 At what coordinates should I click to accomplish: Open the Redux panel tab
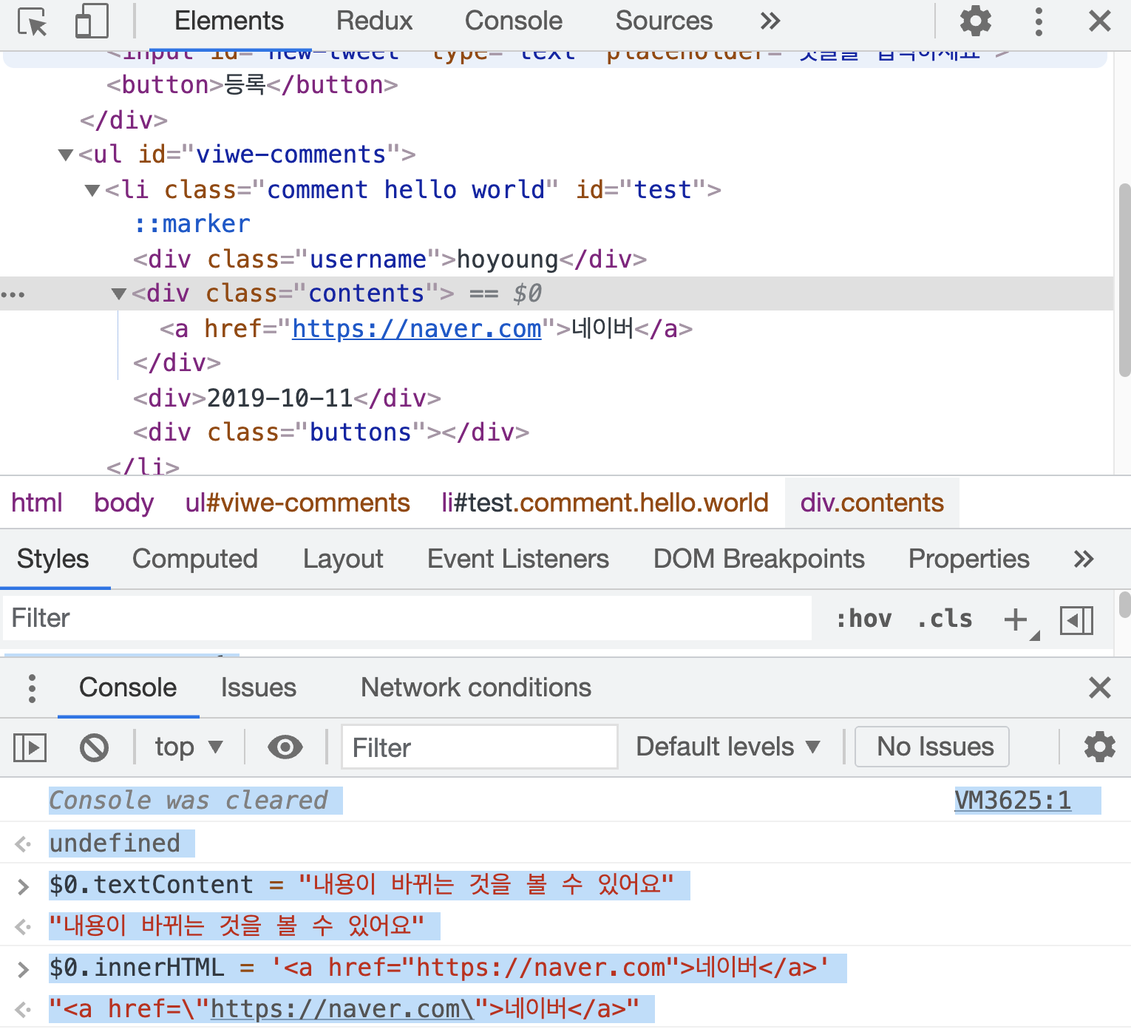[x=374, y=21]
